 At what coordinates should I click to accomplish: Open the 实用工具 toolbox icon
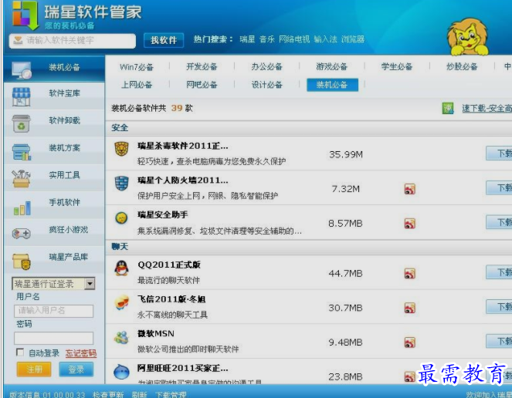coord(21,178)
